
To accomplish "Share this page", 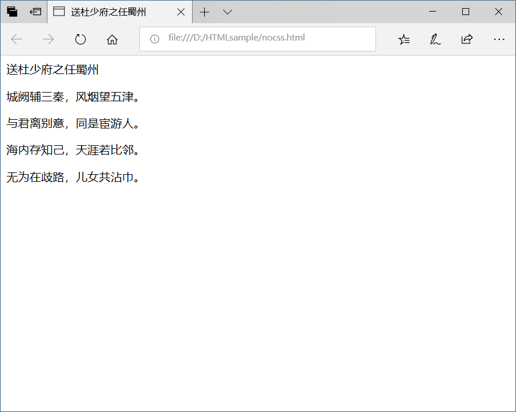I will 466,39.
